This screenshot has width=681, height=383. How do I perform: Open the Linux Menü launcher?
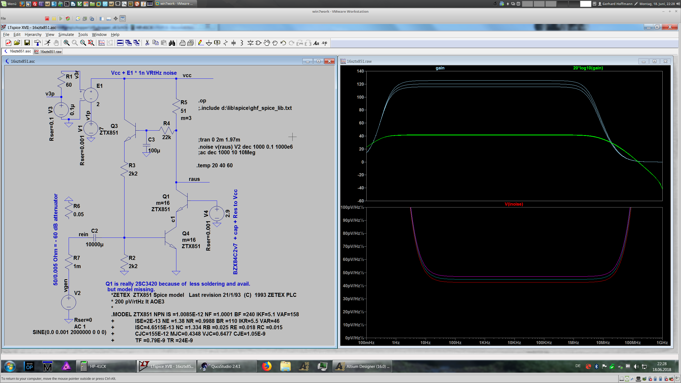(9, 4)
